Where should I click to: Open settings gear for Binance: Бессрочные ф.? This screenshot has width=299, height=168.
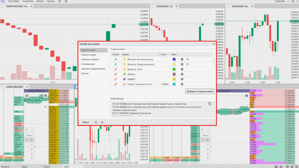tap(182, 59)
